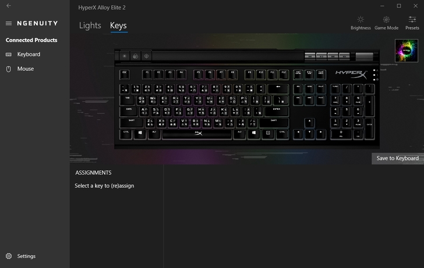
Task: Open the Brightness control
Action: 361,23
